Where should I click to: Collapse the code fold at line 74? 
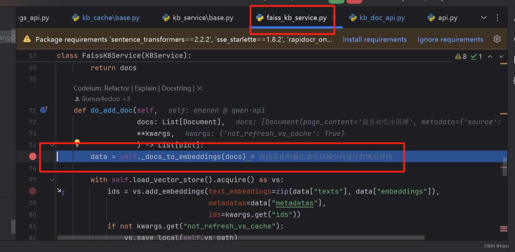click(x=52, y=145)
